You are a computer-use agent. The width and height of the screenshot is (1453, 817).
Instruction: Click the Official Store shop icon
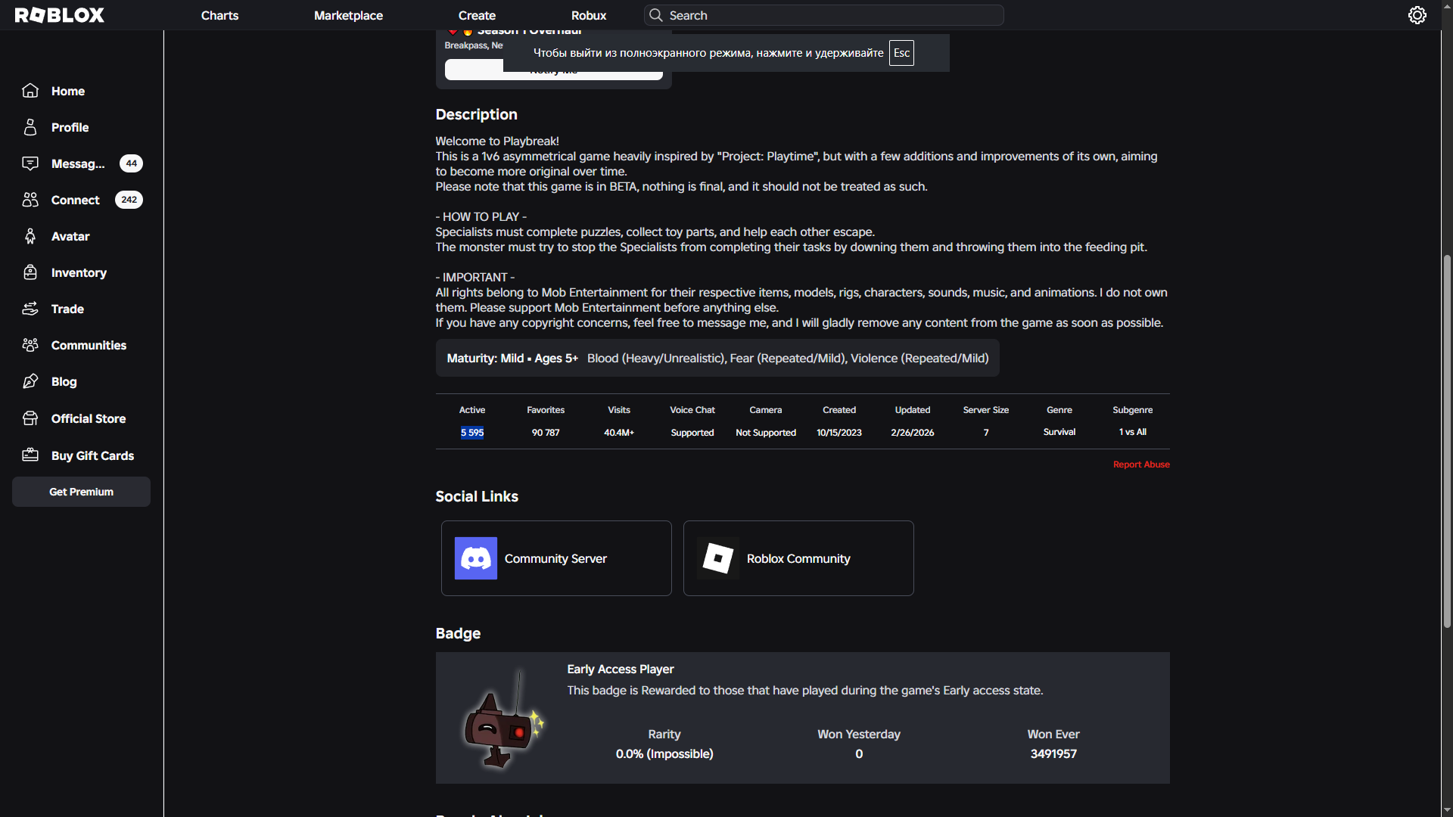(x=30, y=418)
